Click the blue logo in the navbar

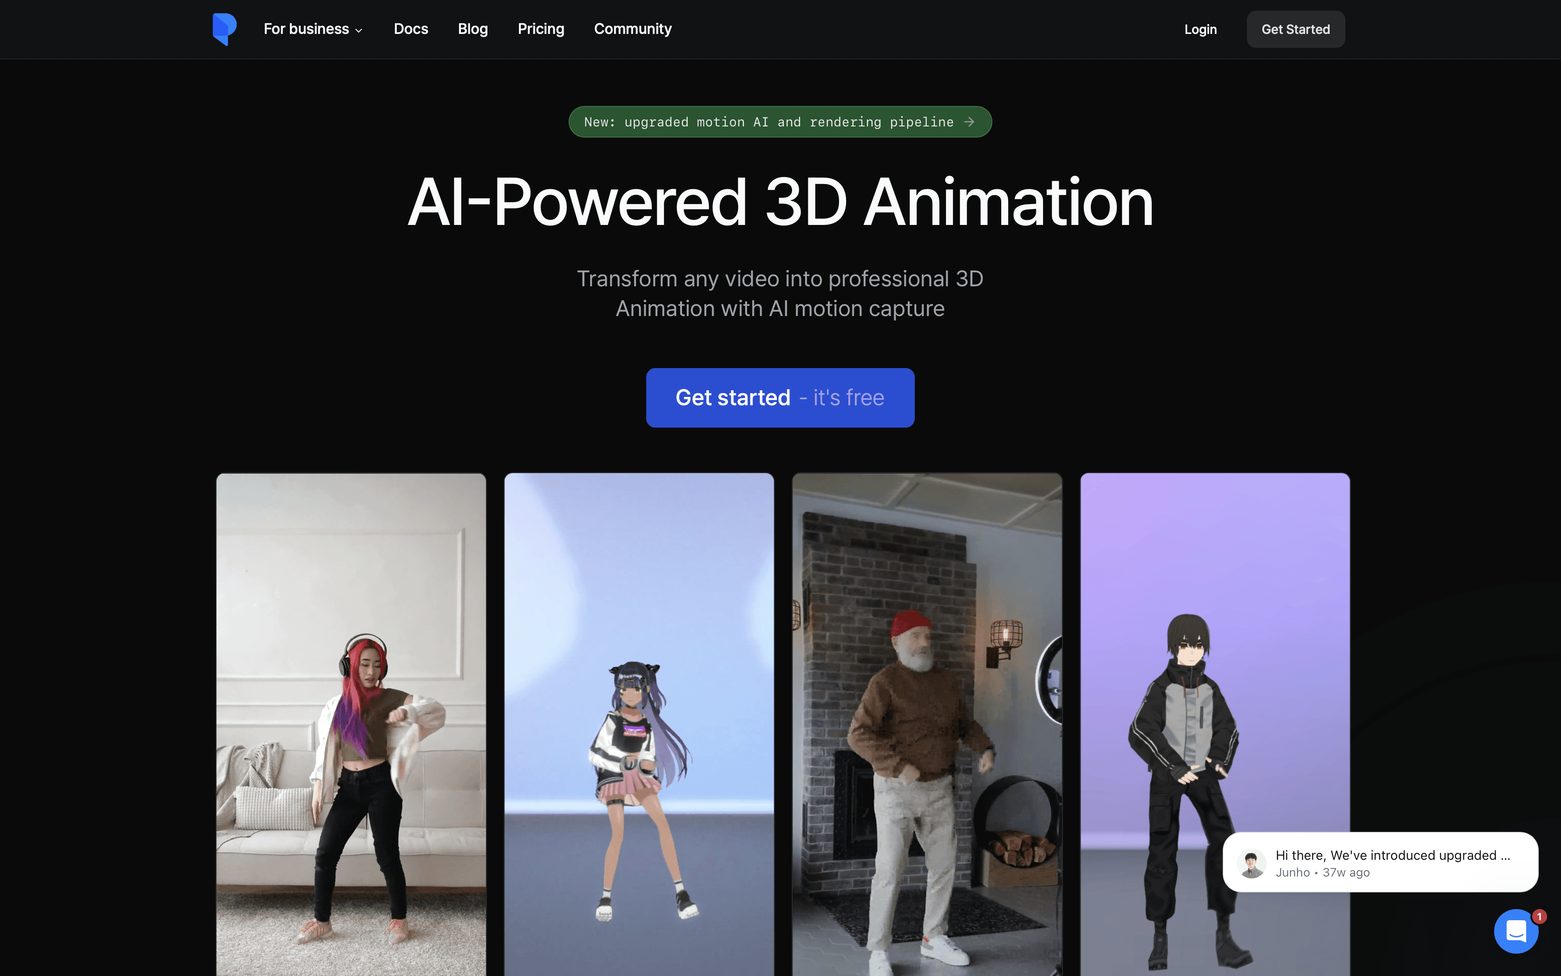pyautogui.click(x=224, y=29)
